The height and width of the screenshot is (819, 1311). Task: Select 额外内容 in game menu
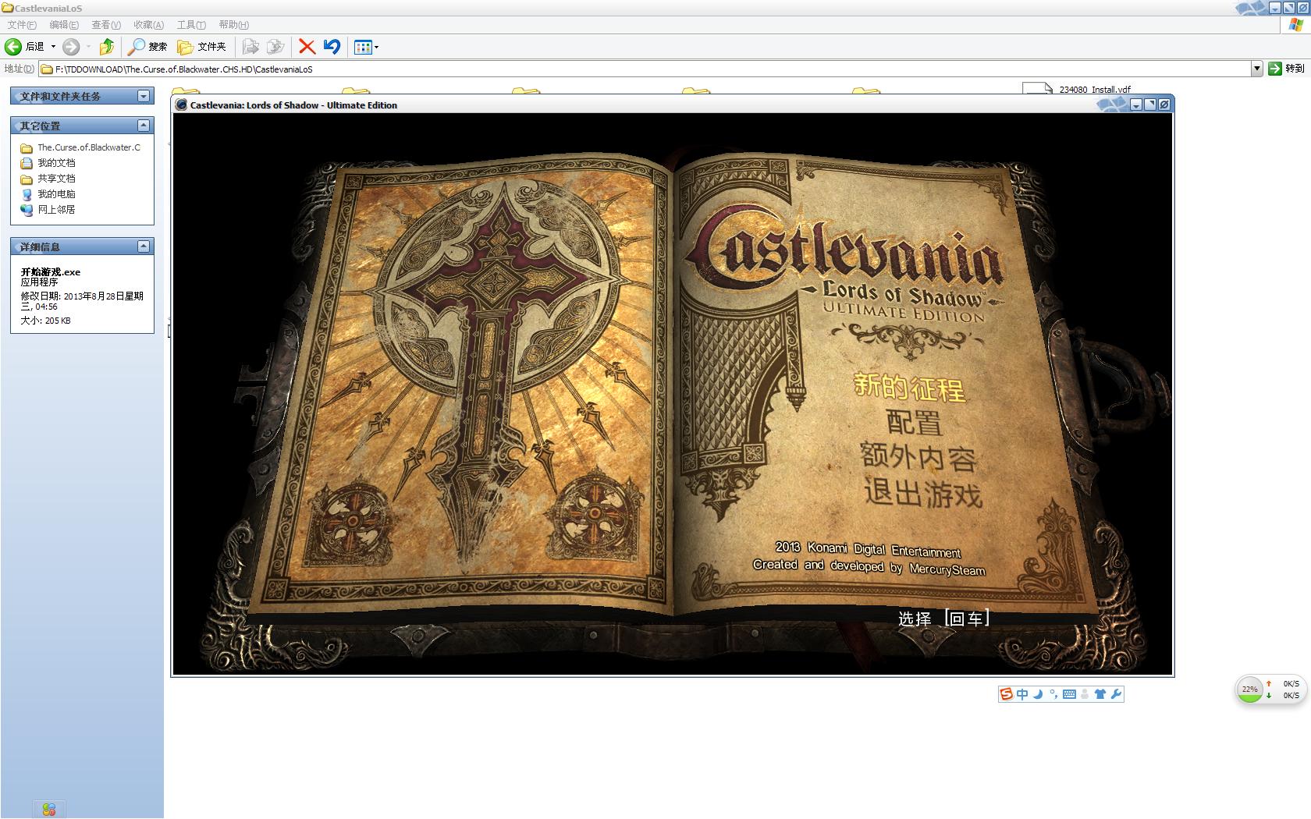(918, 457)
